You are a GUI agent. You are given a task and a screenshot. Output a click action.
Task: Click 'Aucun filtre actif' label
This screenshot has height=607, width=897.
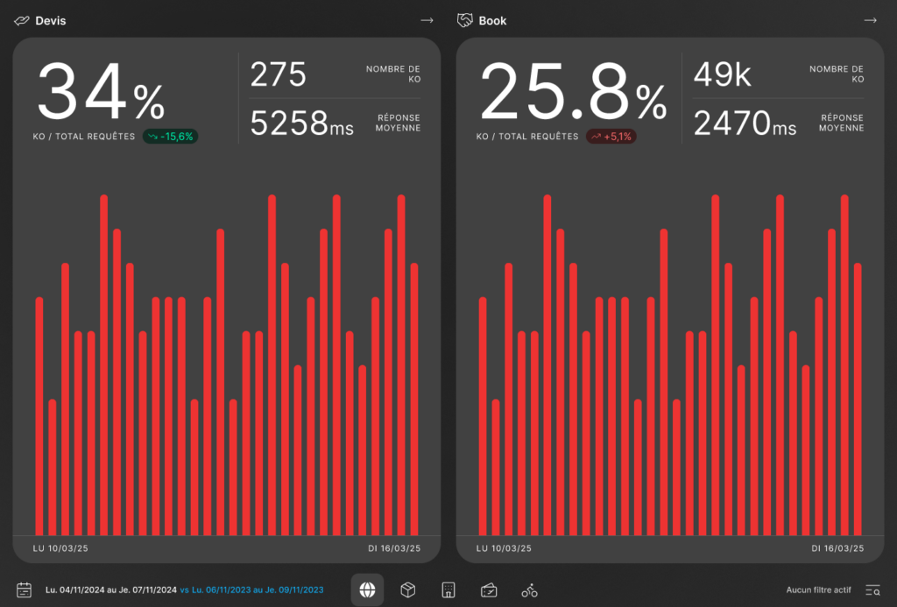pos(818,590)
